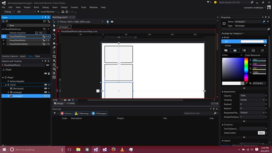Screen dimensions: 272x153
Task: Click the hue spectrum slider
Action: pyautogui.click(x=246, y=70)
